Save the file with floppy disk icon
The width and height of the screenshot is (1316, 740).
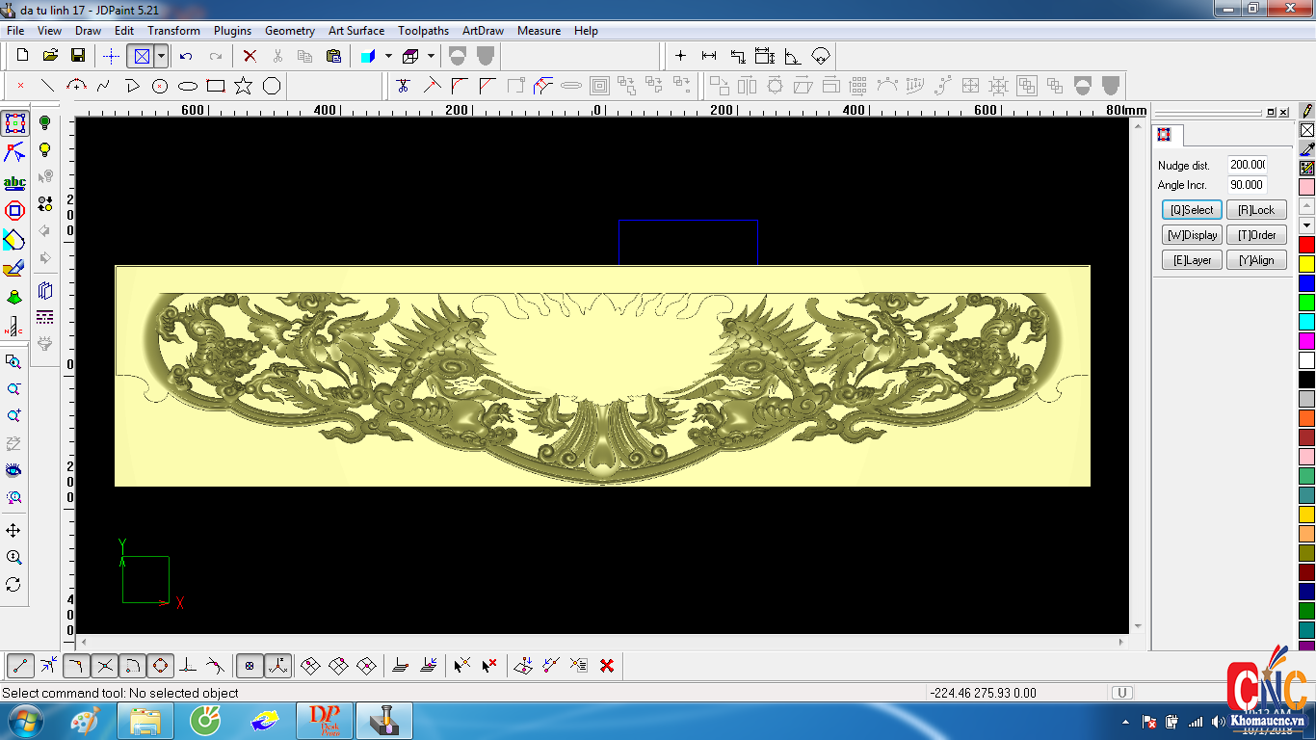click(78, 56)
